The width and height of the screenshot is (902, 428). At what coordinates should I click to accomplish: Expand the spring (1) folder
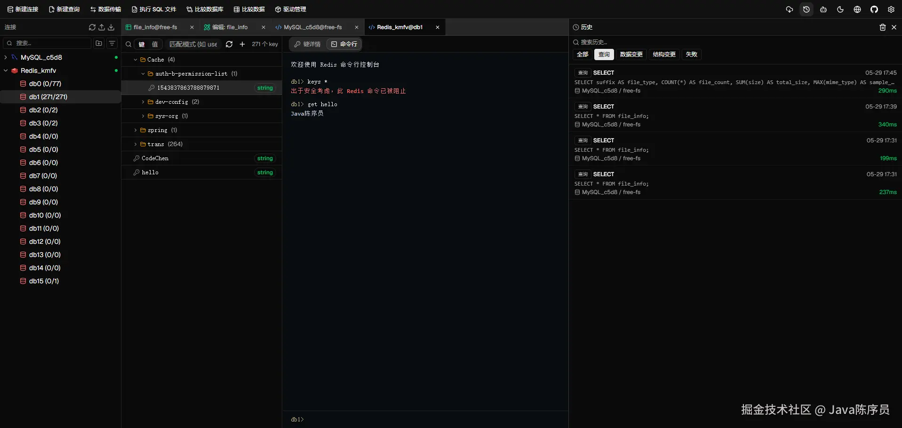(x=136, y=130)
